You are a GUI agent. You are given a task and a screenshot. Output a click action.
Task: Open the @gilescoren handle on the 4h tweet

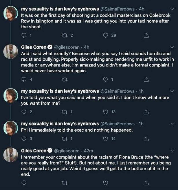coord(67,47)
